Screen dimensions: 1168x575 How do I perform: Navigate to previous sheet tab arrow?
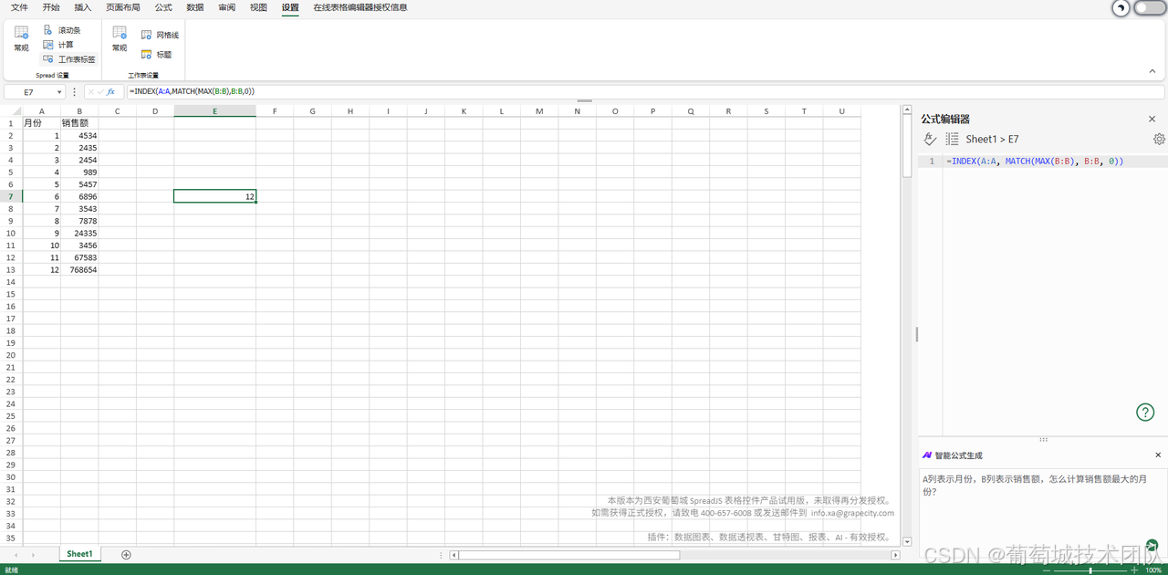pos(16,555)
